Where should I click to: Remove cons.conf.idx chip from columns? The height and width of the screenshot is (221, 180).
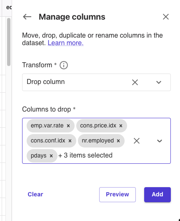70,141
